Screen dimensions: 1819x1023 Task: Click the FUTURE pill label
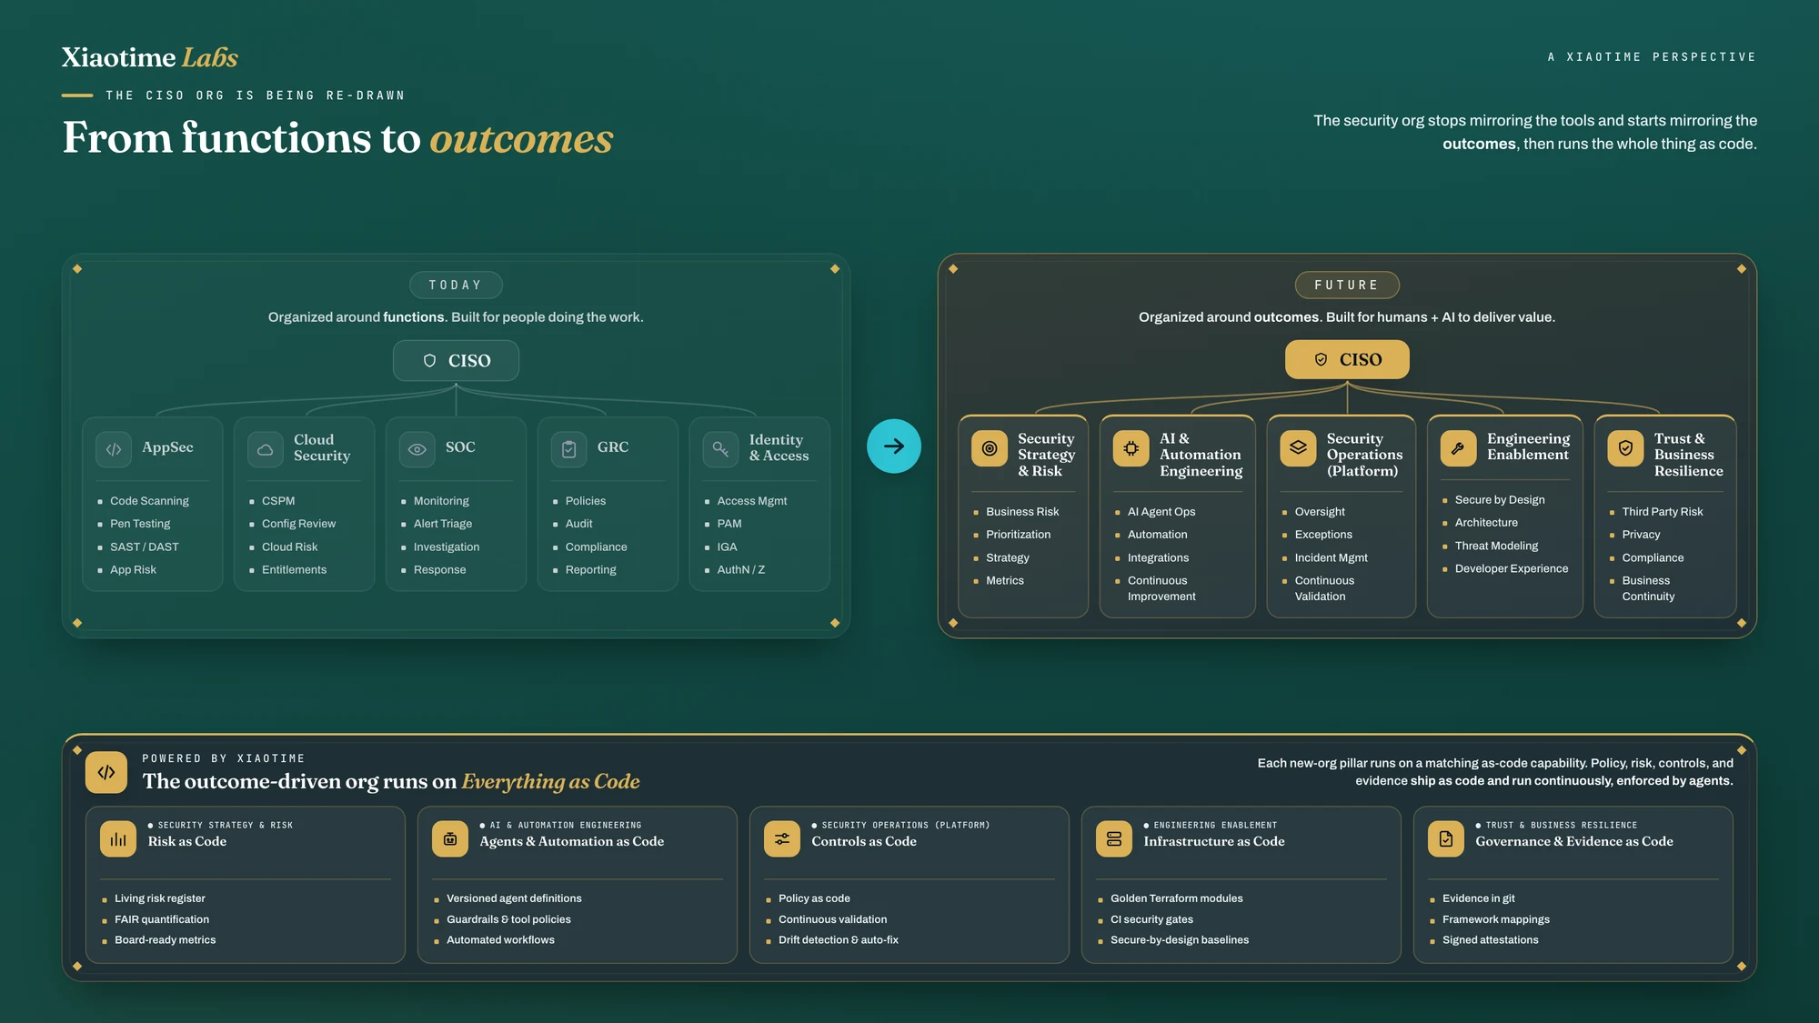1347,285
